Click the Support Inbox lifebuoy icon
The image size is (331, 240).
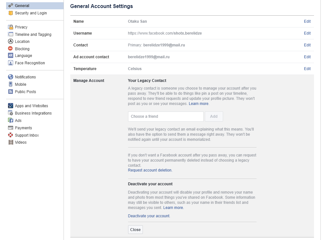(11, 135)
